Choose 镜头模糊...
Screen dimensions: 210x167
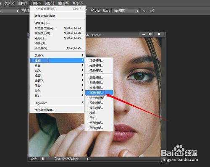[x=99, y=108]
